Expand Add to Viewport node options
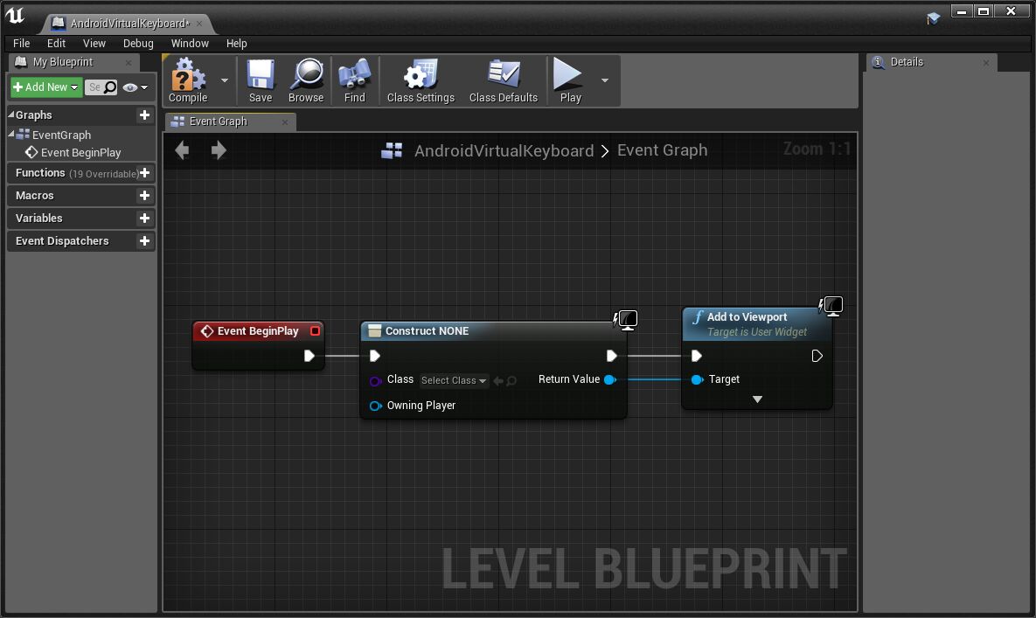 pos(757,399)
